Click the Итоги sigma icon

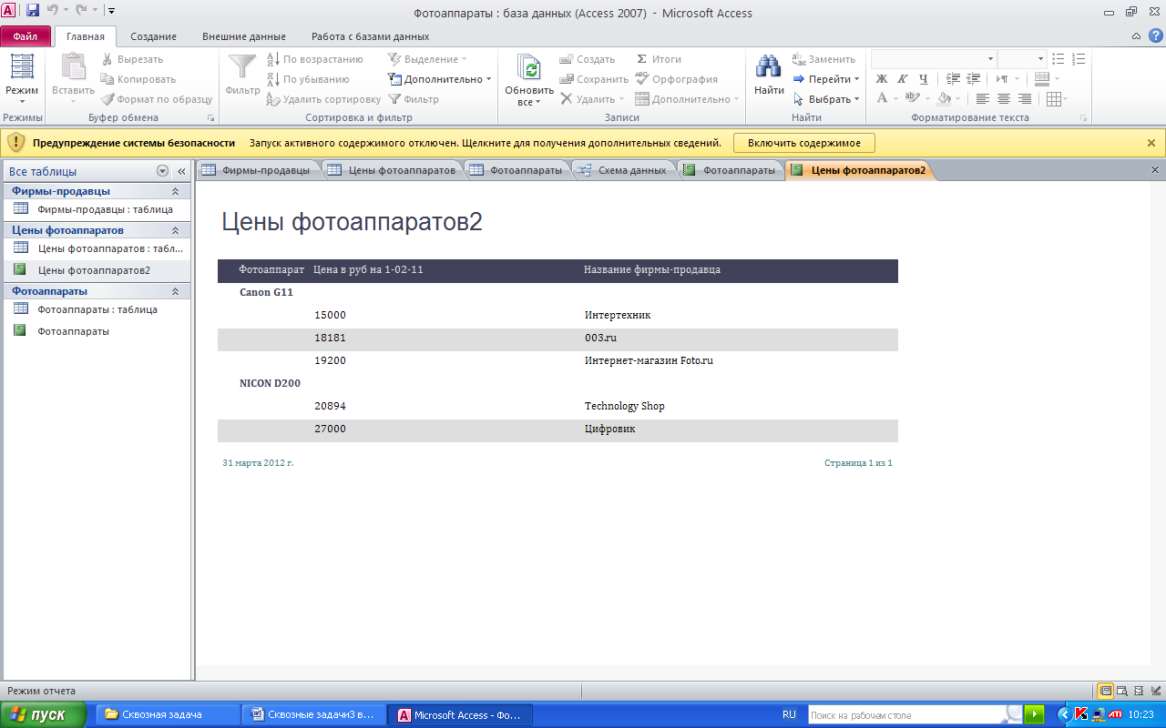642,59
